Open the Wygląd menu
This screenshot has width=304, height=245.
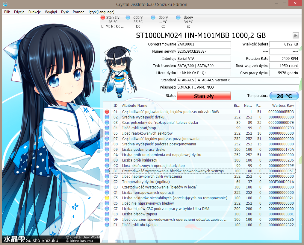pyautogui.click(x=51, y=12)
